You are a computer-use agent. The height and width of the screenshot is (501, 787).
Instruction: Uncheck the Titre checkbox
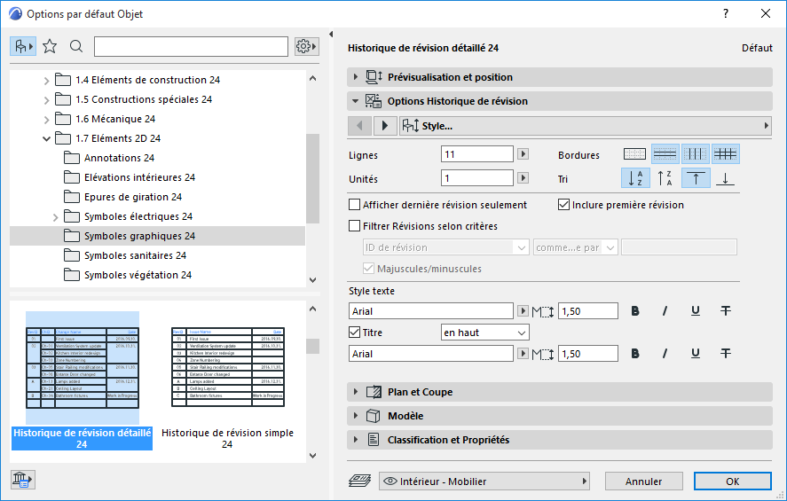click(x=354, y=333)
